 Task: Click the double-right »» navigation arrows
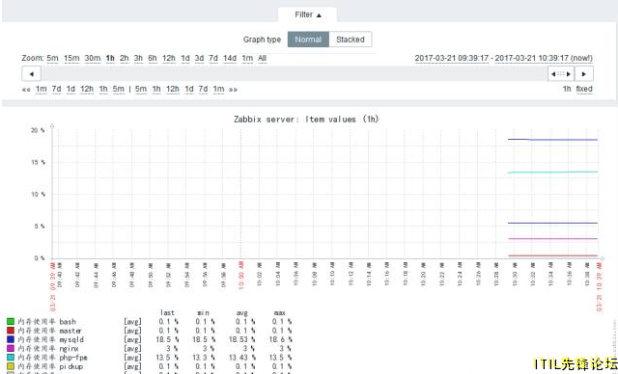pos(233,90)
